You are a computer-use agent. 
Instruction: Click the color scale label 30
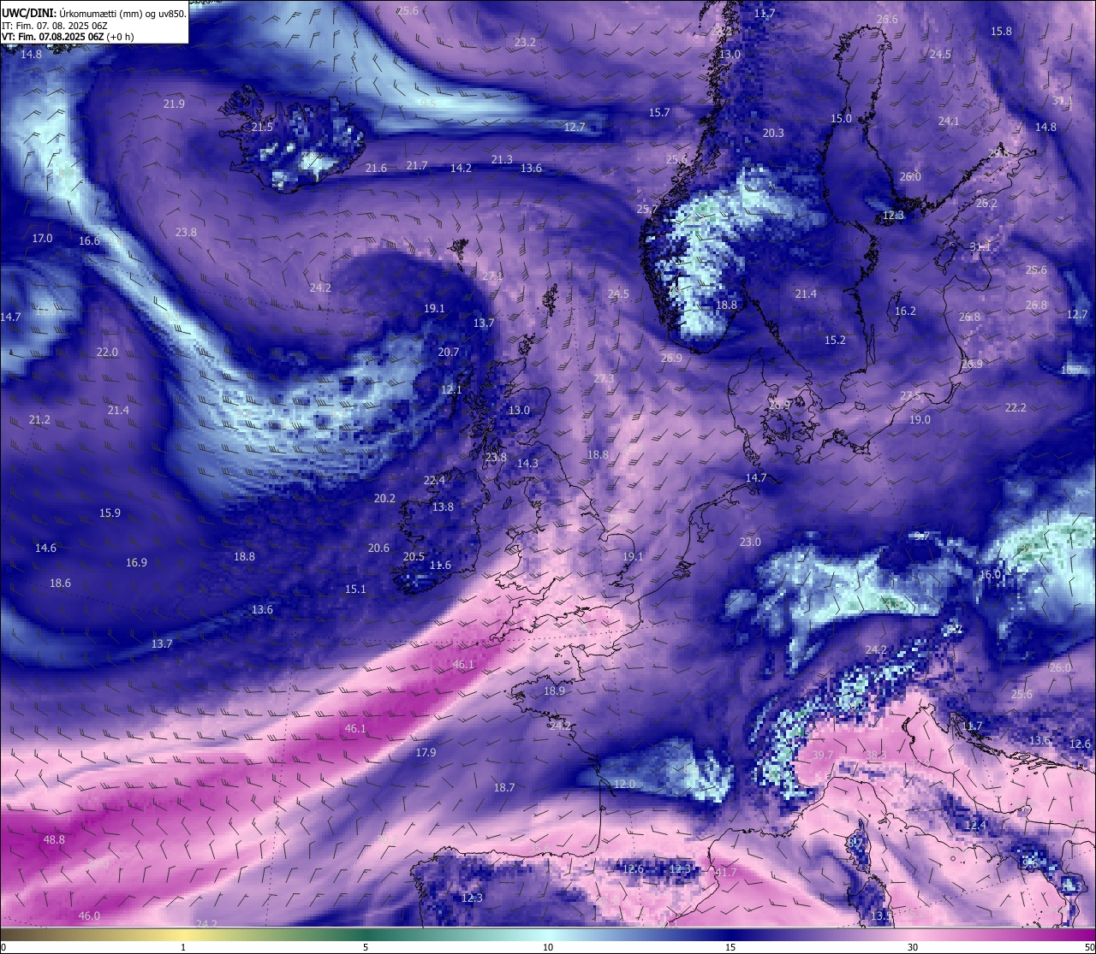coord(913,947)
